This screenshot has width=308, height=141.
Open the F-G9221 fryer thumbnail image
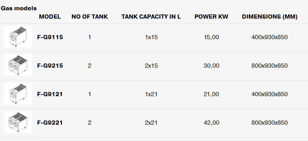(18, 122)
